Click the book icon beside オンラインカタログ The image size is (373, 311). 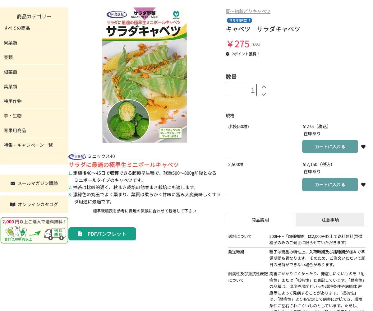[x=13, y=204]
